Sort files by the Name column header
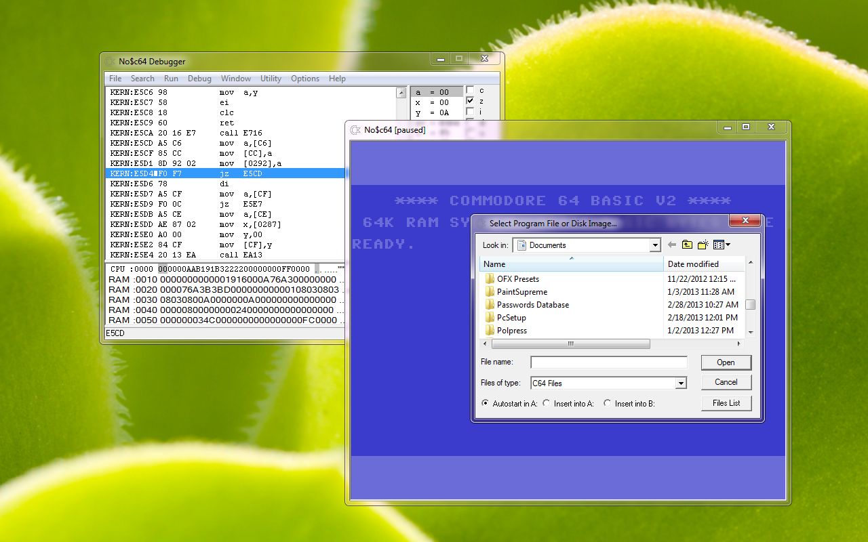Image resolution: width=868 pixels, height=542 pixels. 572,264
